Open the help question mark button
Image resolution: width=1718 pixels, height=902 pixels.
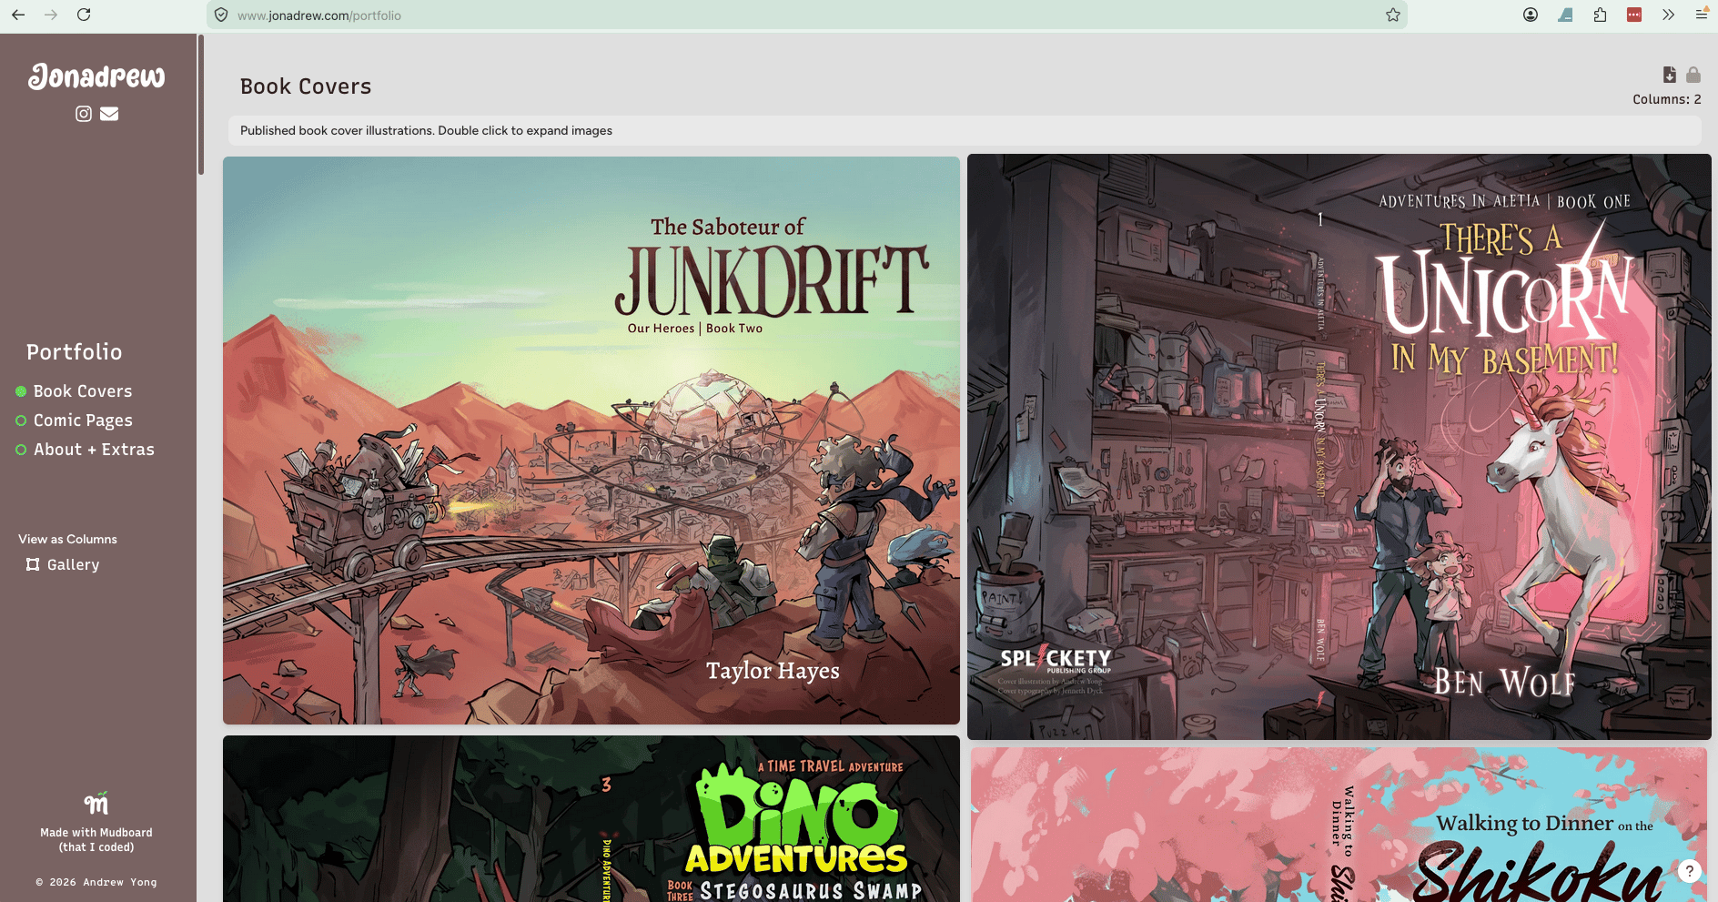point(1689,871)
